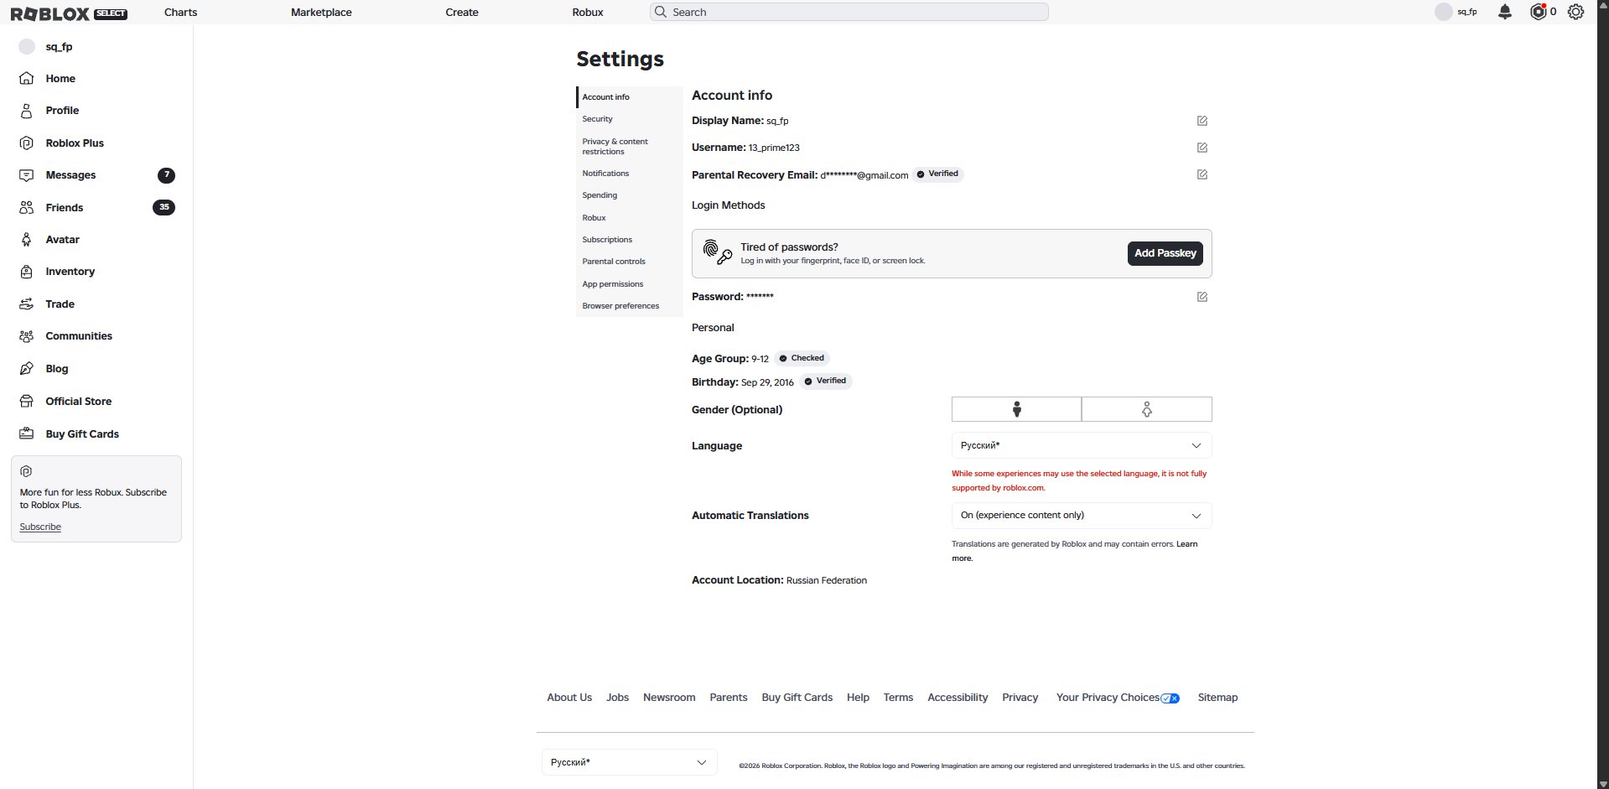The image size is (1609, 789).
Task: Click the sidebar avatar for sq_fp
Action: click(x=27, y=47)
